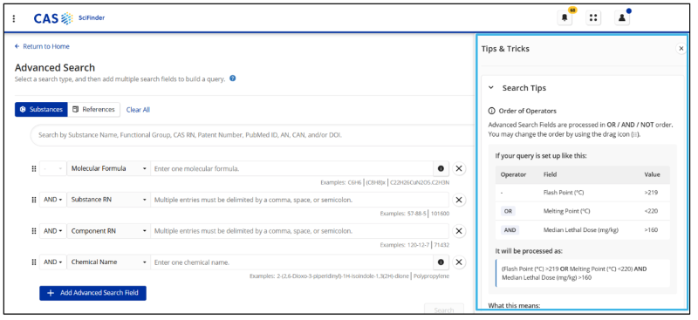Click the Component RN input field
Screen dimensions: 698x320
tap(299, 231)
